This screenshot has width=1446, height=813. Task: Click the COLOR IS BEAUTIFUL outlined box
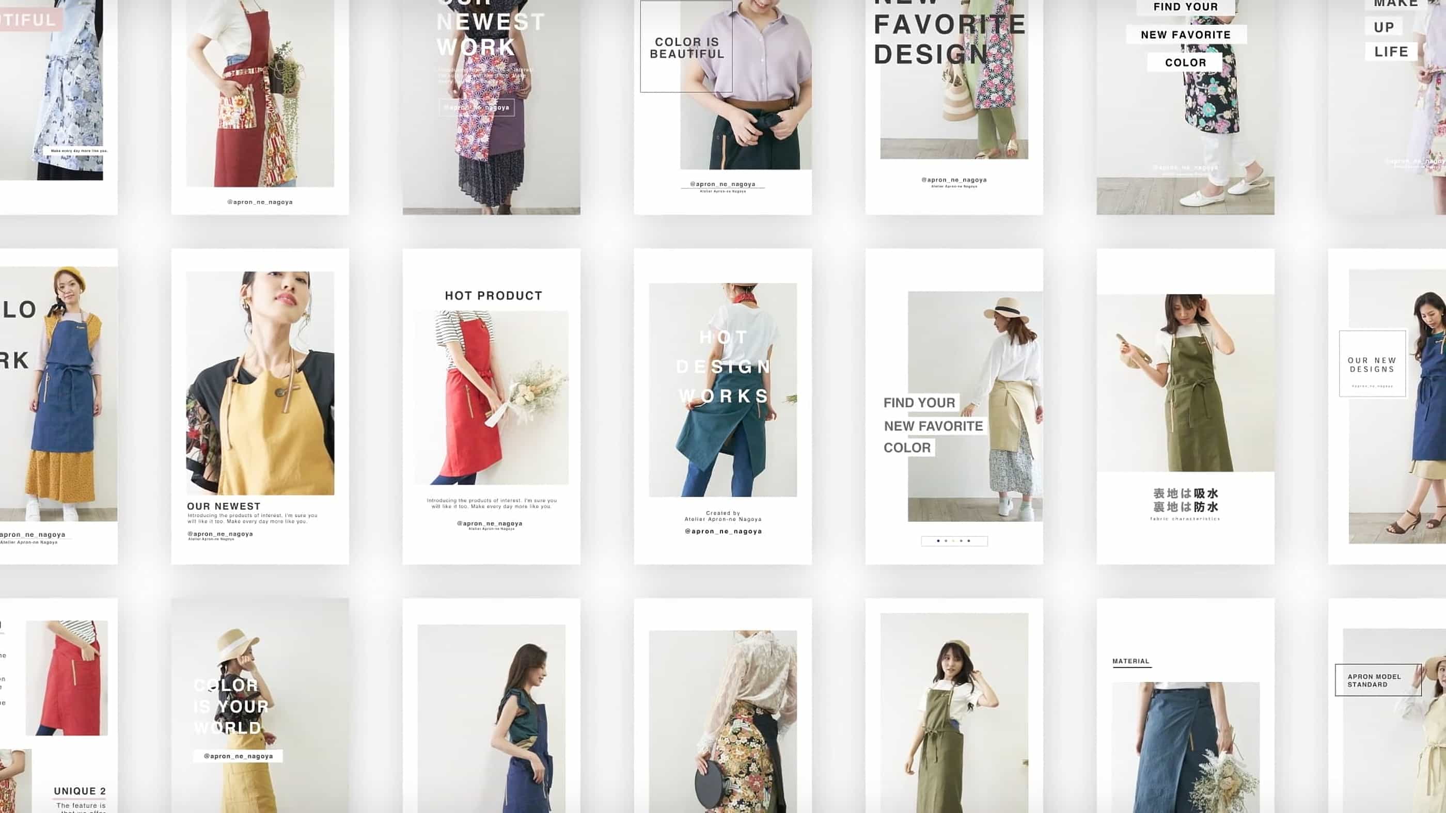point(686,47)
